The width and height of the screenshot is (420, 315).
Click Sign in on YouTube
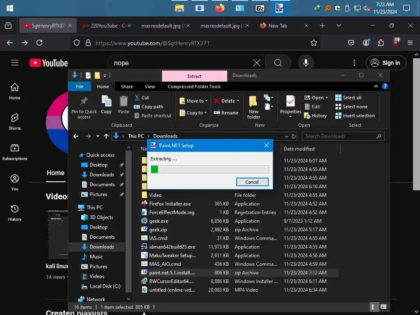(386, 63)
